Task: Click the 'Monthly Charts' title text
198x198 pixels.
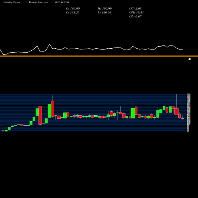Action: [11, 2]
